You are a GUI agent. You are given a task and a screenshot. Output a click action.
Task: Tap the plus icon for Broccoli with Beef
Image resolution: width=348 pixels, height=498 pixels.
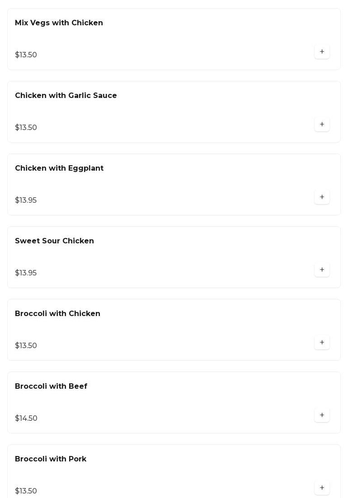(322, 415)
